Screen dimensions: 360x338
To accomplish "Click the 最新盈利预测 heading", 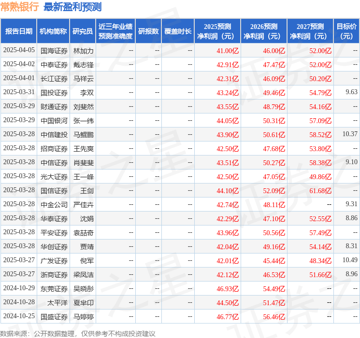I will 72,7.
